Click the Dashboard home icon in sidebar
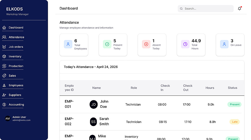Screen dimensions: 251x140 (x=4, y=27)
